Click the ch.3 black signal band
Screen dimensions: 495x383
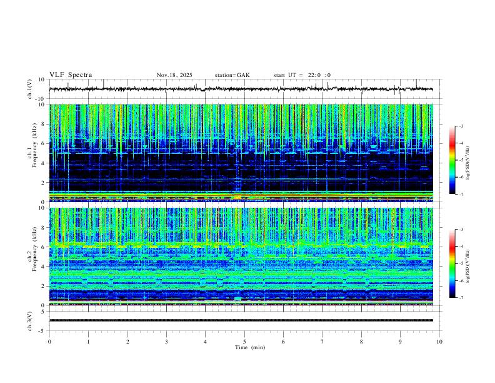coord(241,320)
